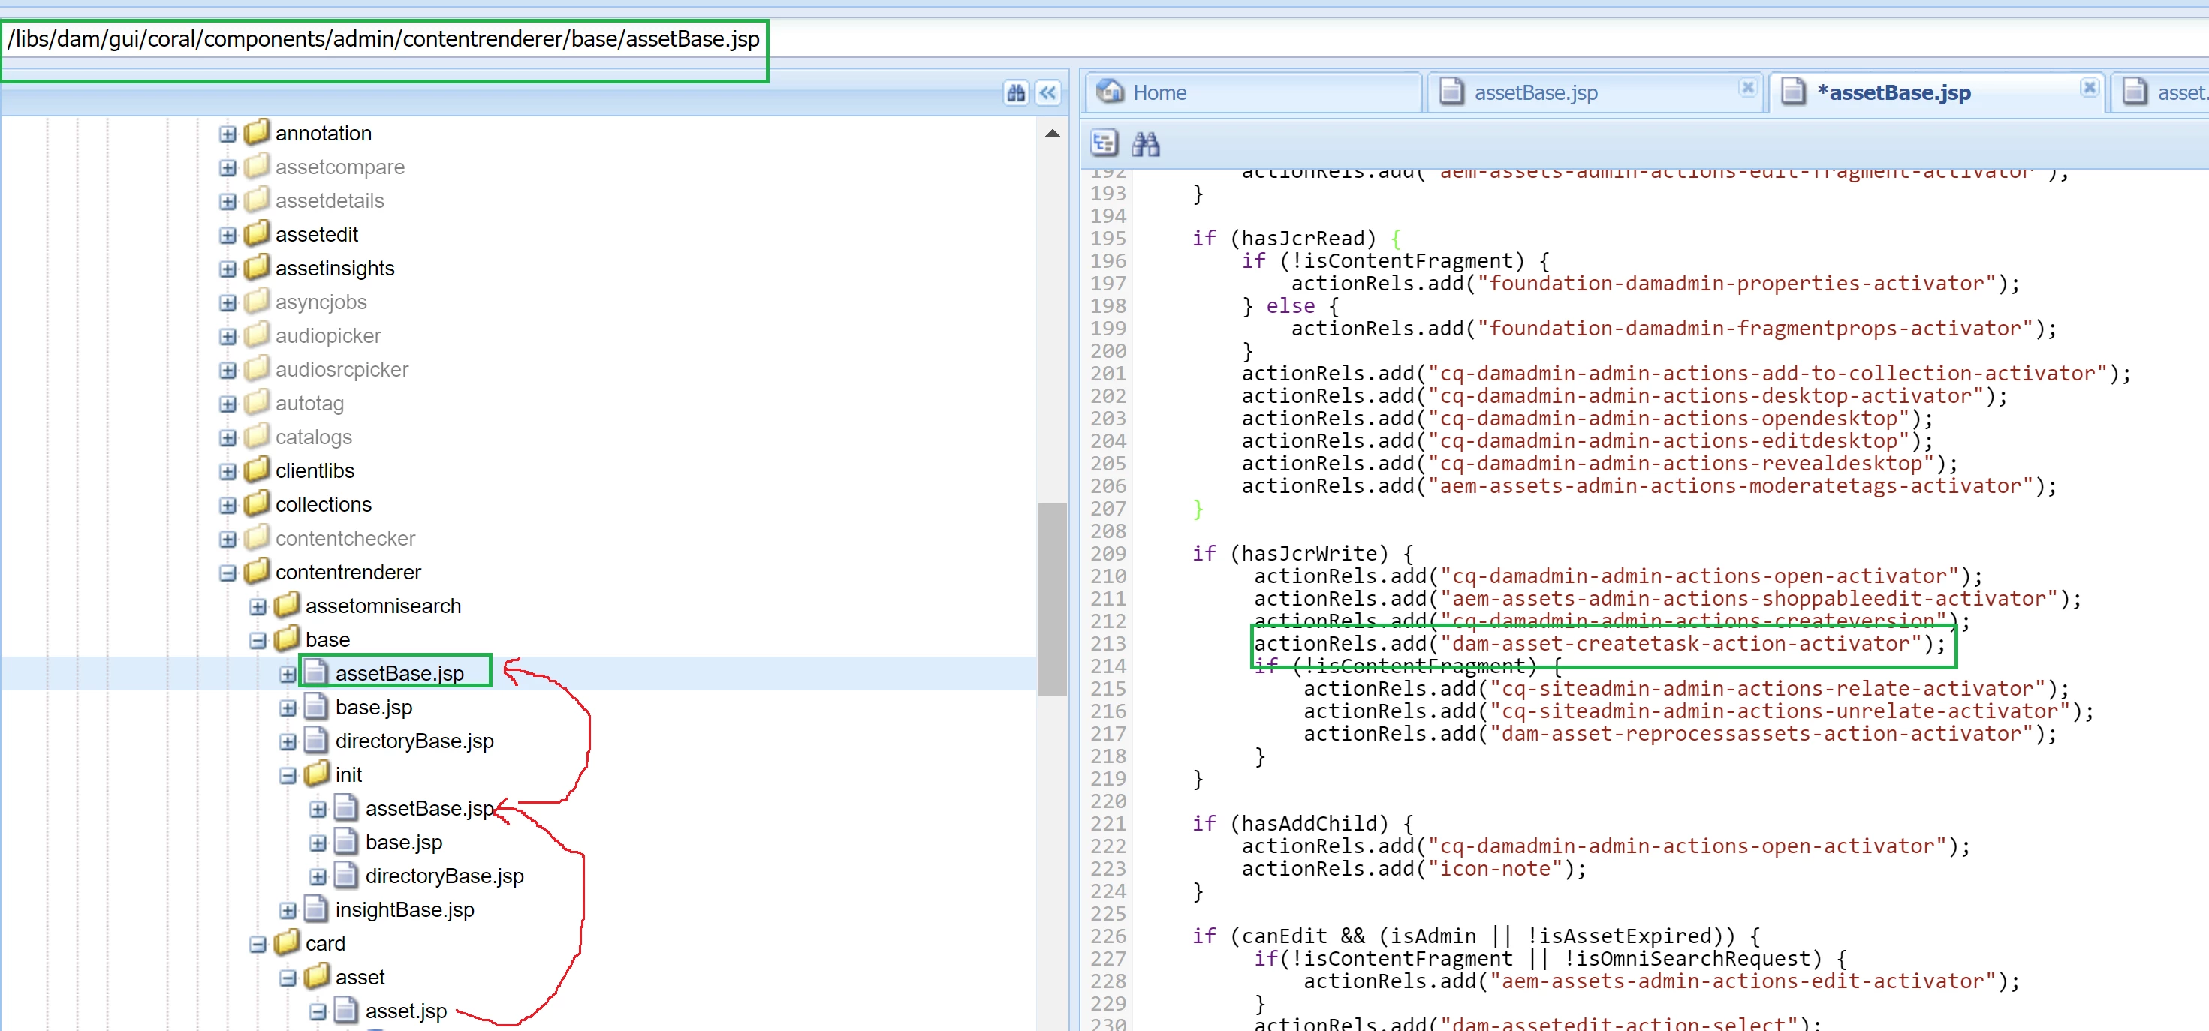Click the editor tree-sync toolbar icon

(x=1104, y=143)
